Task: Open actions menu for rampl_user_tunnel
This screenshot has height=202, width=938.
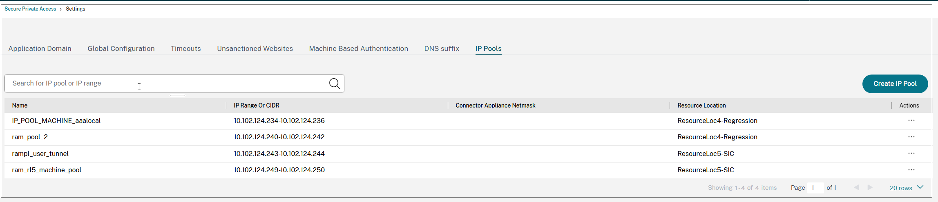Action: [x=911, y=154]
